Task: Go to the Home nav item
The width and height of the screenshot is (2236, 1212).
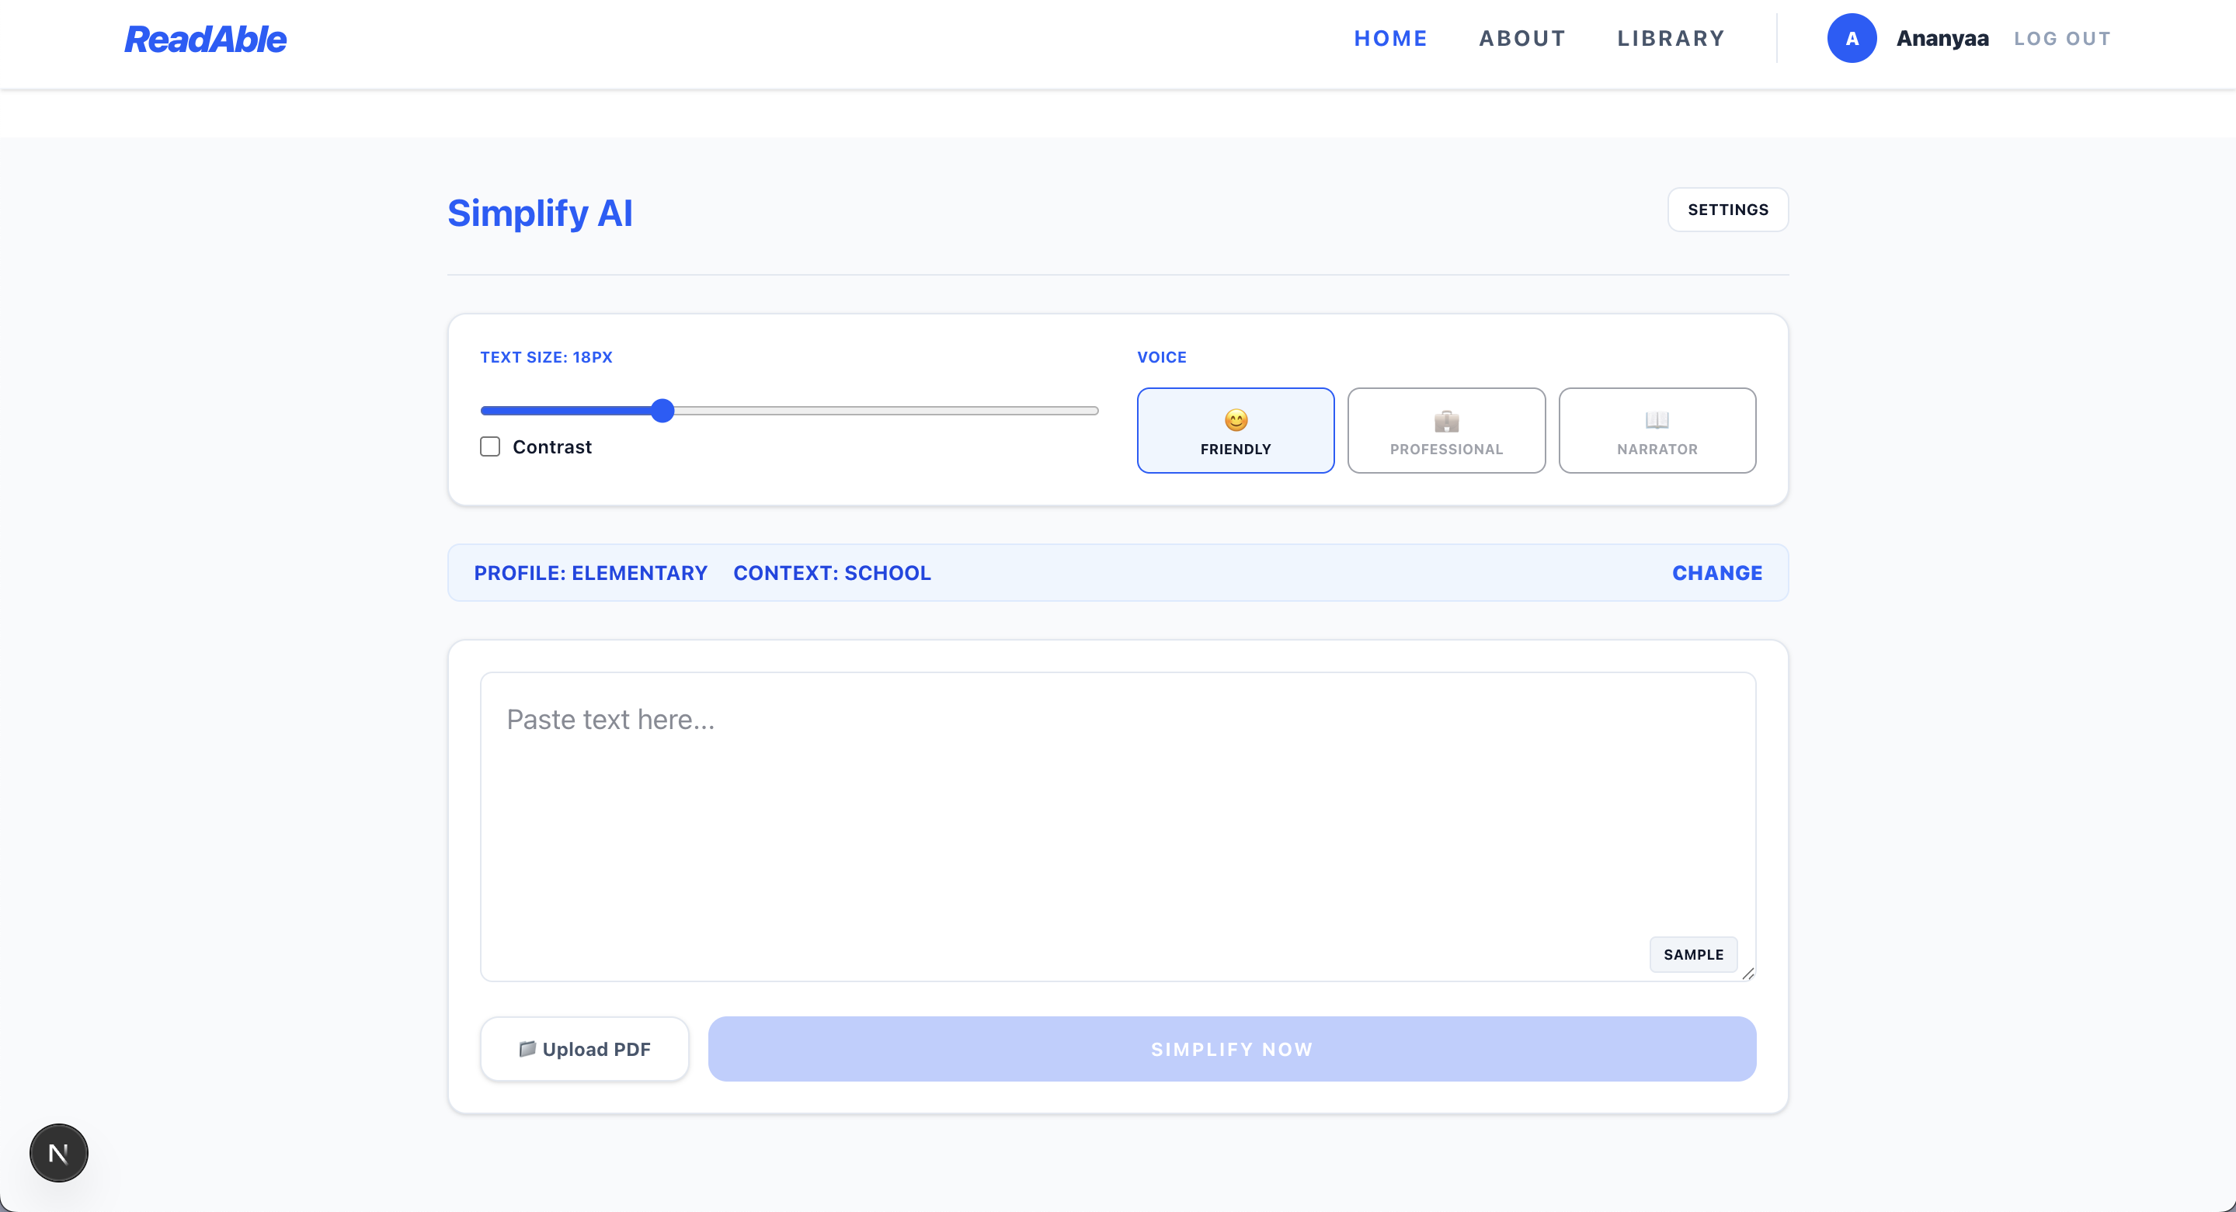Action: [x=1390, y=39]
